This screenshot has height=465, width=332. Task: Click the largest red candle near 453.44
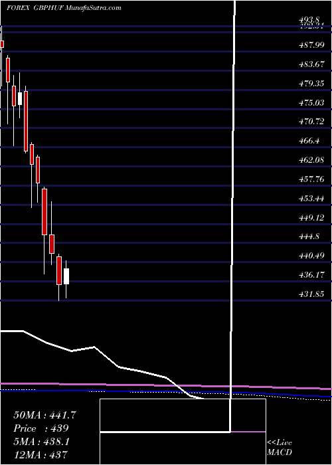click(x=44, y=212)
